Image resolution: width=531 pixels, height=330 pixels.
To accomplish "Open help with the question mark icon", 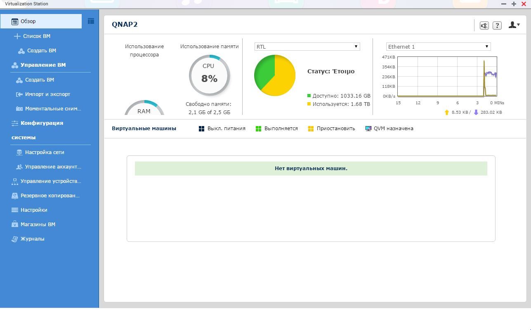I will 497,26.
